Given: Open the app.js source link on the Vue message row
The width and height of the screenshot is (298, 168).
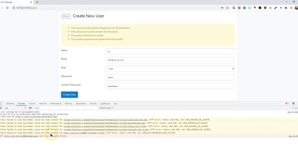Looking at the screenshot, I should (293, 112).
